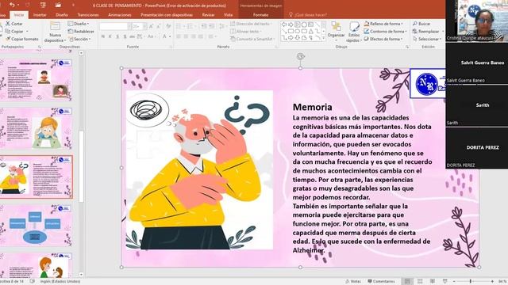Switch to Normal view icon

pos(407,282)
